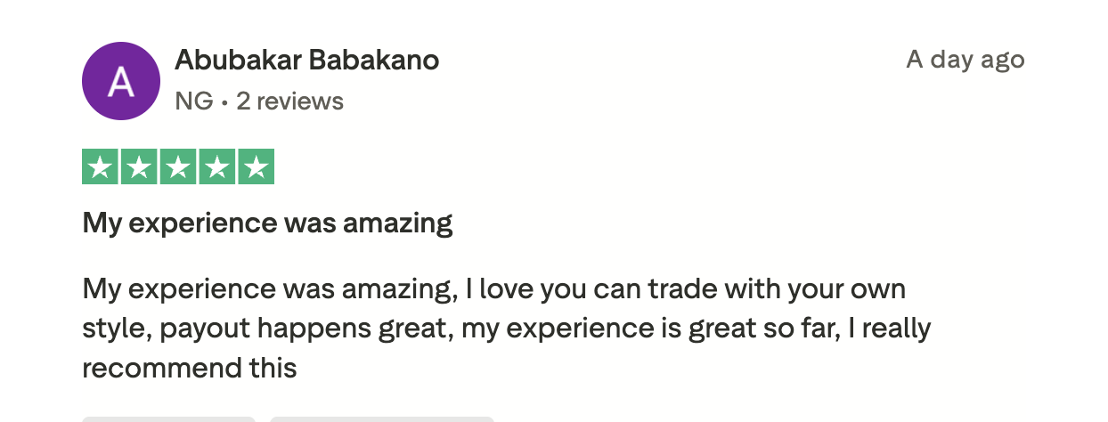View the reviewer's "2 reviews" count
The image size is (1108, 422).
click(289, 101)
